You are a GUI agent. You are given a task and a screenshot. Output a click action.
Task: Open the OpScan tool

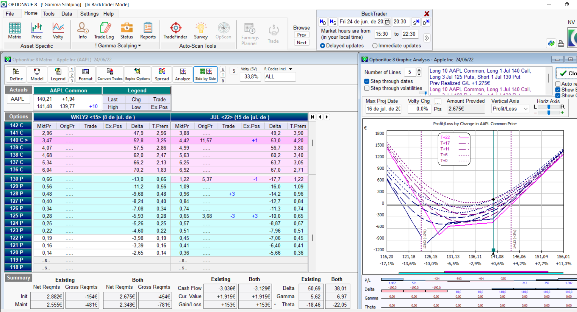[223, 30]
